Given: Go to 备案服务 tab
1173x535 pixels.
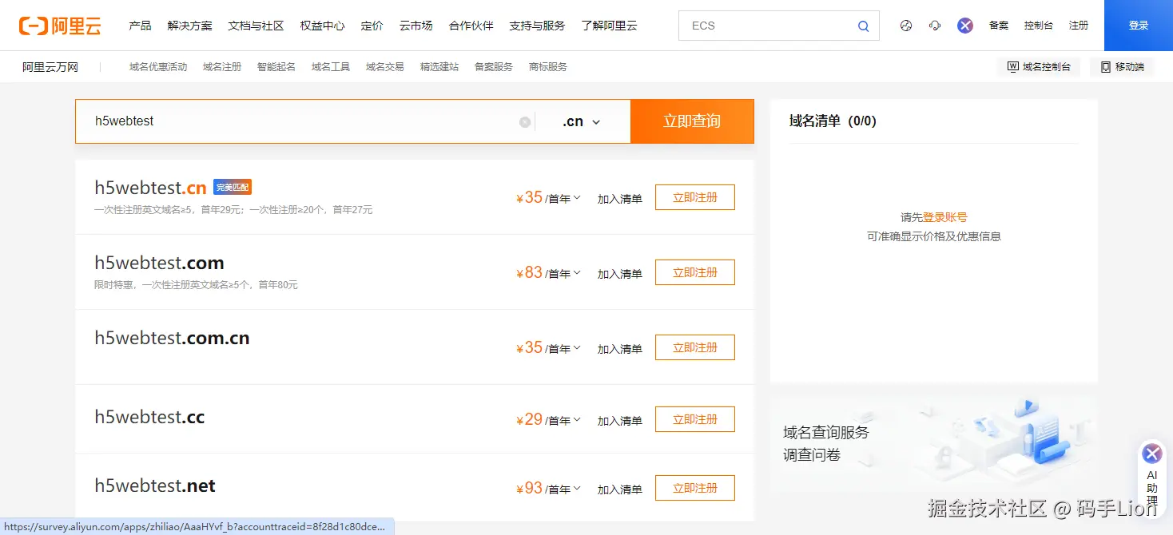Looking at the screenshot, I should [494, 67].
